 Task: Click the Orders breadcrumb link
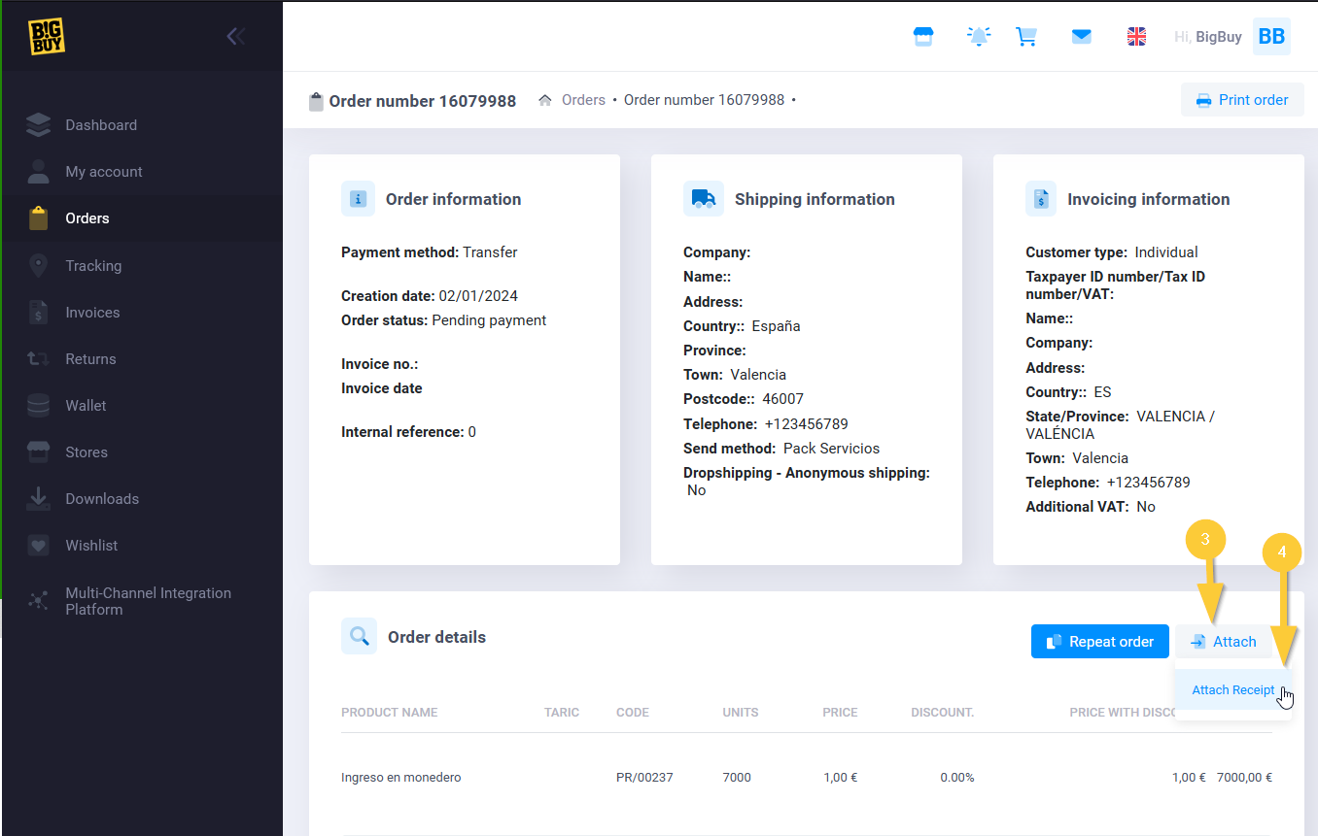[583, 100]
